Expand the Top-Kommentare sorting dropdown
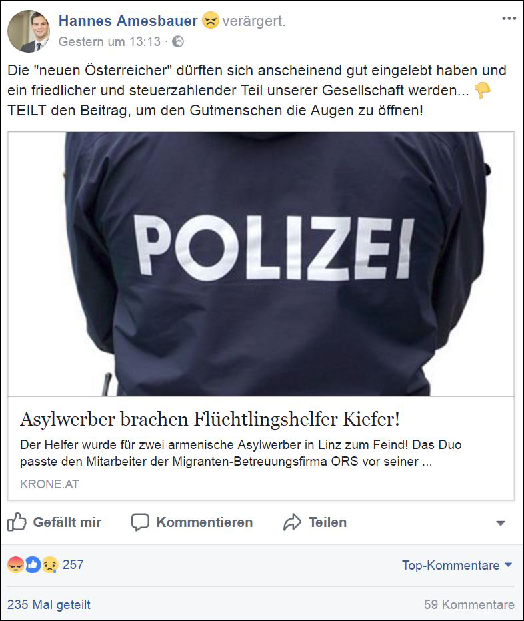524x621 pixels. pyautogui.click(x=457, y=565)
